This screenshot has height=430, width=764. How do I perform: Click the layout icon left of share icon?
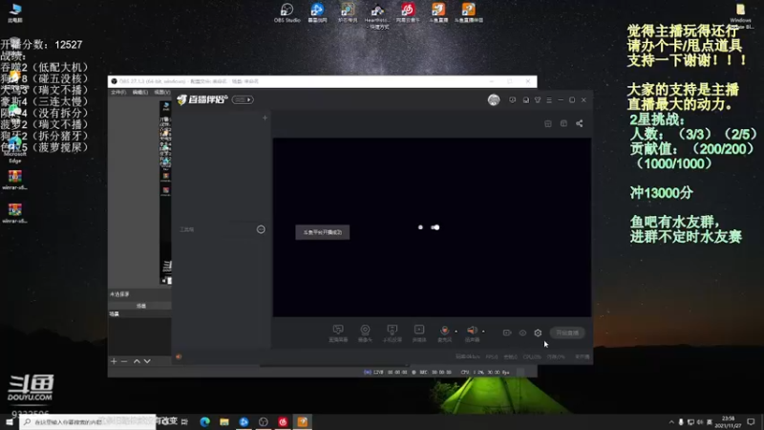[x=563, y=124]
